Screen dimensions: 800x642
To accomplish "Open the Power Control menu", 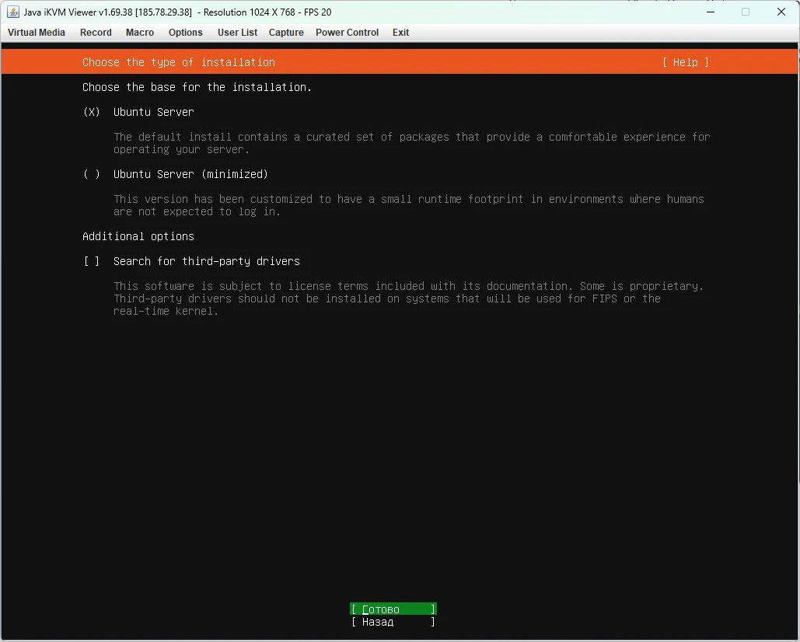I will 347,33.
